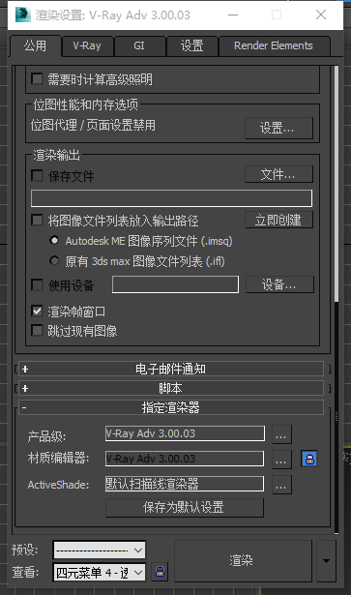
Task: Toggle the material editor renderer lock icon
Action: [309, 459]
